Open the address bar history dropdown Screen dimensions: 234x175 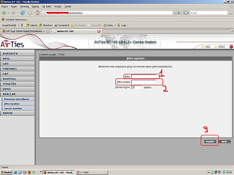pyautogui.click(x=174, y=13)
